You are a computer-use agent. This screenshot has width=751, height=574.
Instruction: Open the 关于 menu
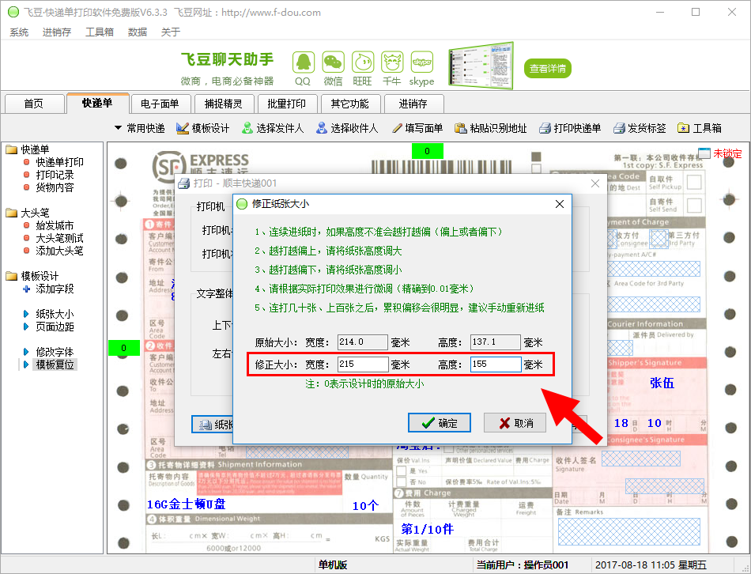(171, 32)
